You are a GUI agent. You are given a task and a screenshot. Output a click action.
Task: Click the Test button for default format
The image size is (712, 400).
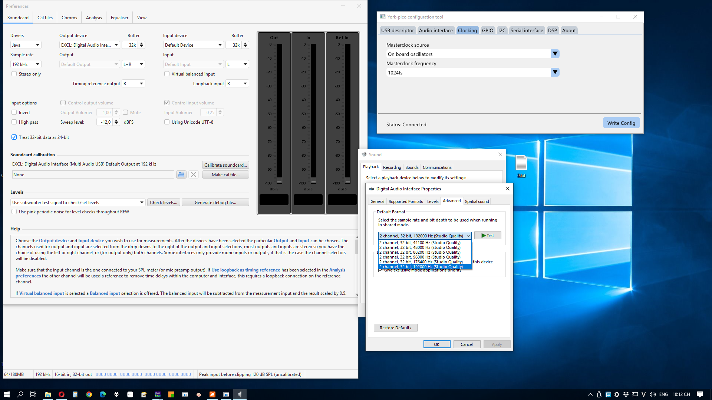coord(488,236)
